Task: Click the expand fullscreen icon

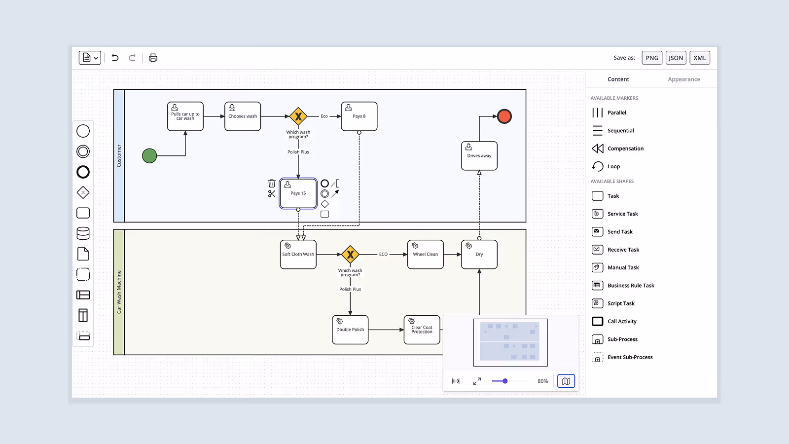Action: pos(477,381)
